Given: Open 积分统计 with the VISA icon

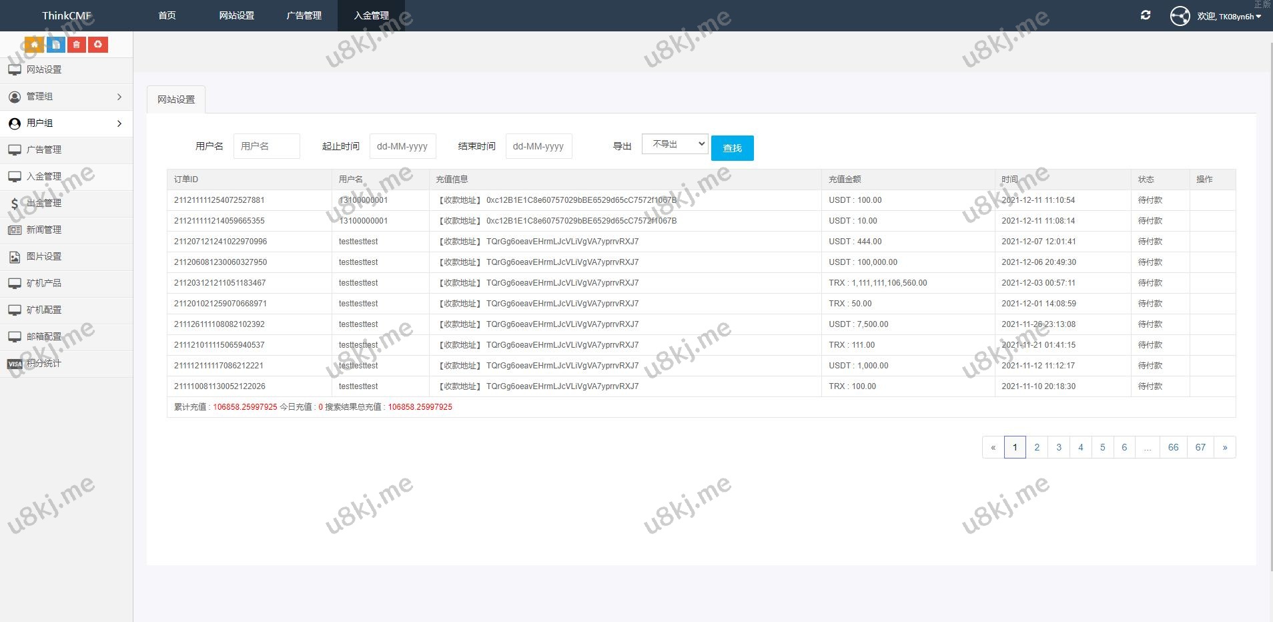Looking at the screenshot, I should (44, 364).
